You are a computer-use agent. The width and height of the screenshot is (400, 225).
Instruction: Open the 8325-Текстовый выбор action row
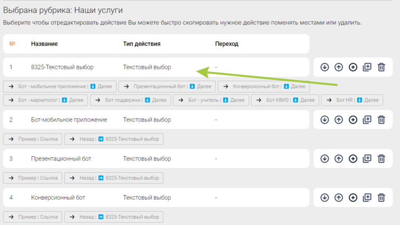[156, 67]
